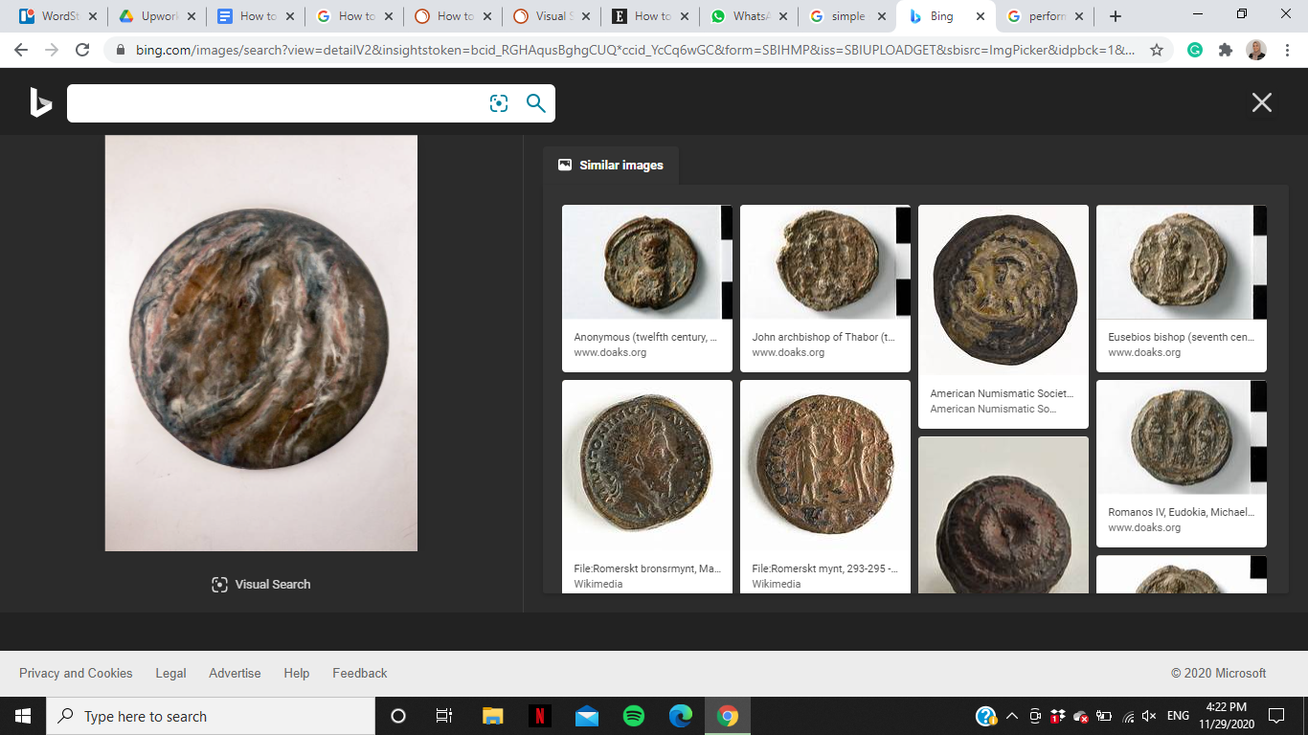
Task: Open the Extensions puzzle icon
Action: [x=1226, y=50]
